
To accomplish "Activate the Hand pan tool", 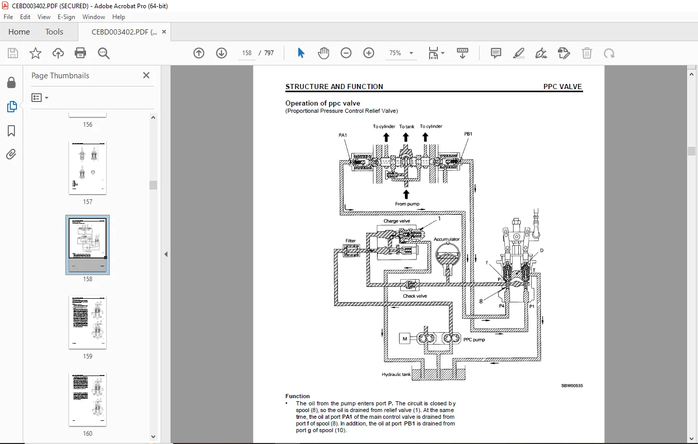I will pos(324,53).
